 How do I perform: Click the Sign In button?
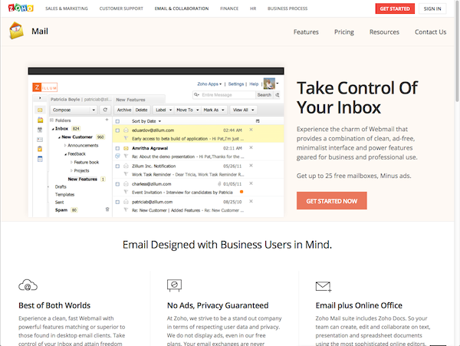coord(432,8)
